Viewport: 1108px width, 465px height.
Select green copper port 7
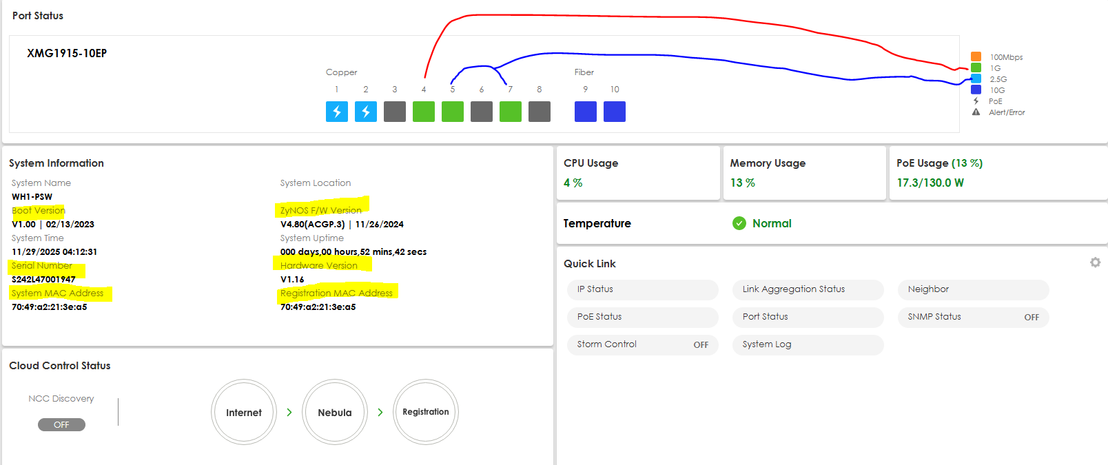tap(511, 112)
